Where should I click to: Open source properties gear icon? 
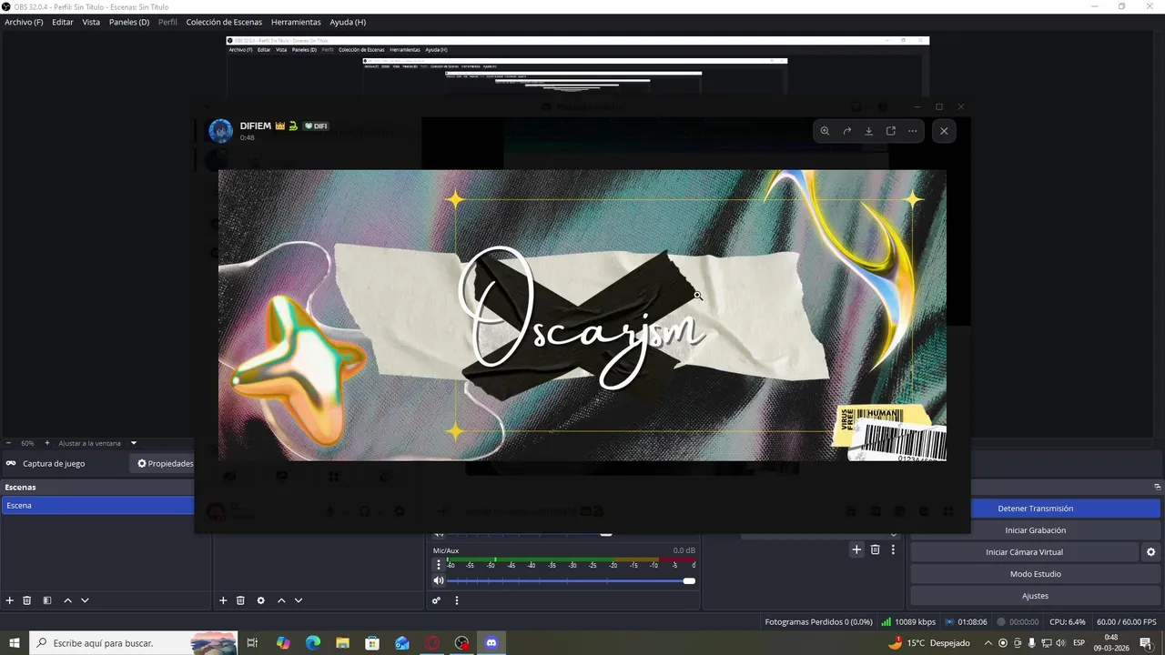pos(261,600)
